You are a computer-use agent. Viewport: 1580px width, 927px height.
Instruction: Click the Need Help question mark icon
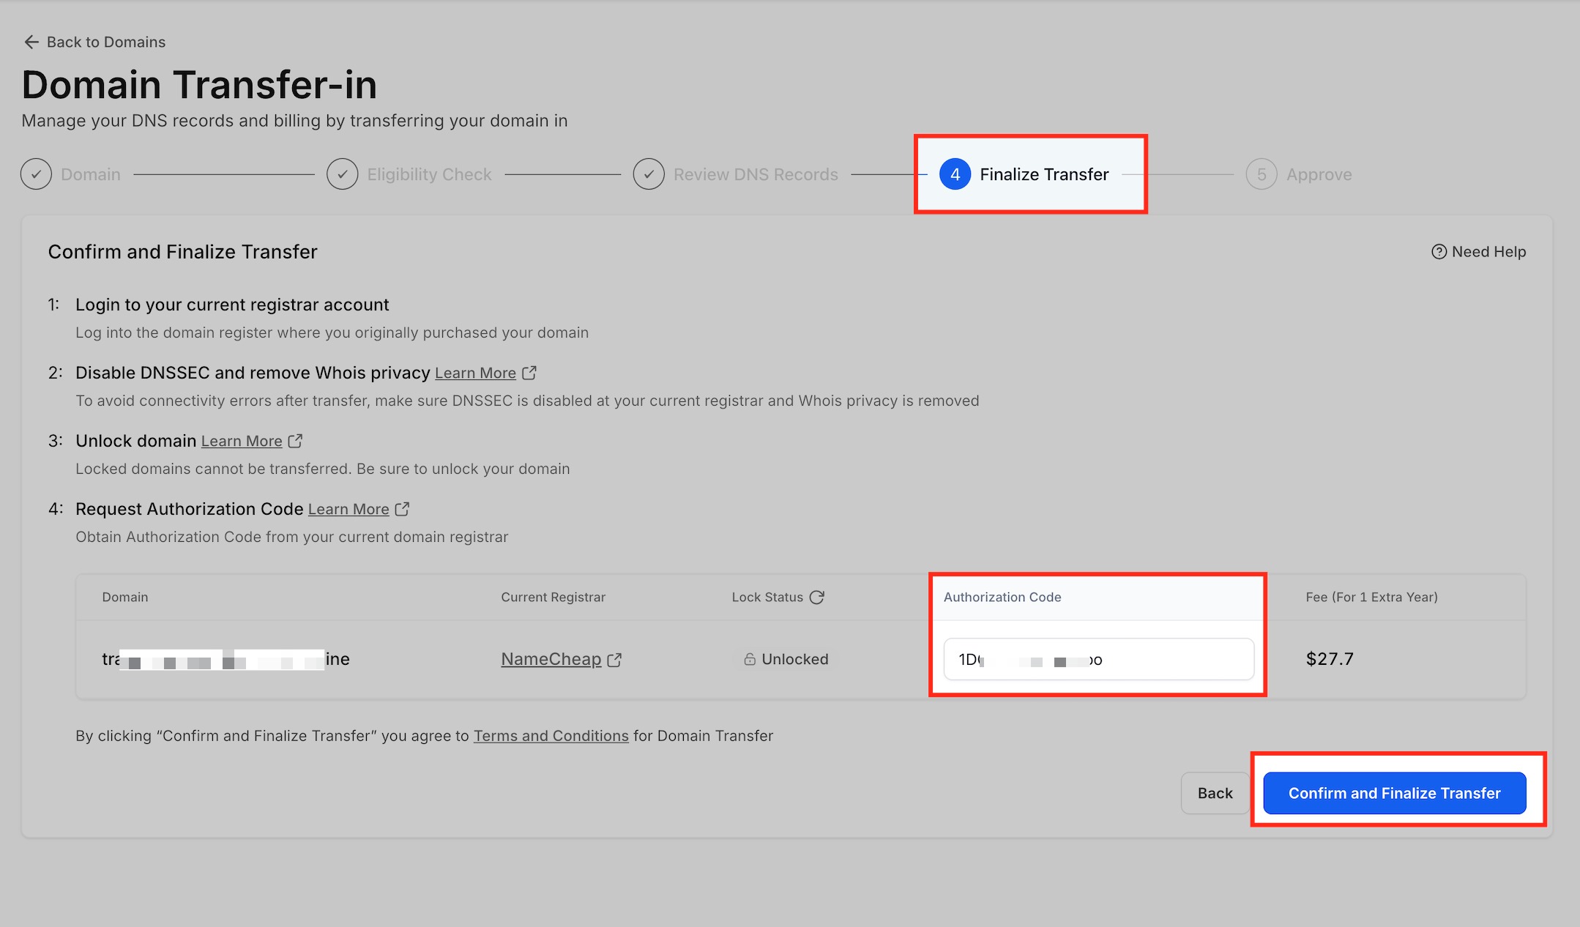click(1439, 252)
